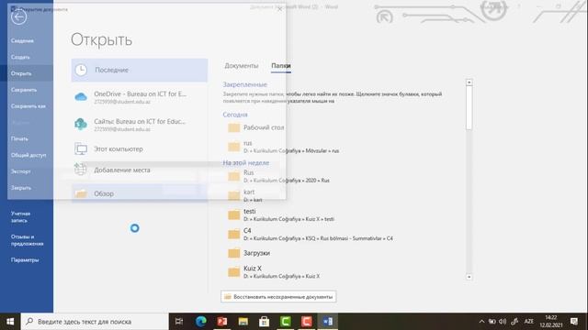Switch to Word on the taskbar
Viewport: 588px width, 330px height.
pyautogui.click(x=328, y=322)
